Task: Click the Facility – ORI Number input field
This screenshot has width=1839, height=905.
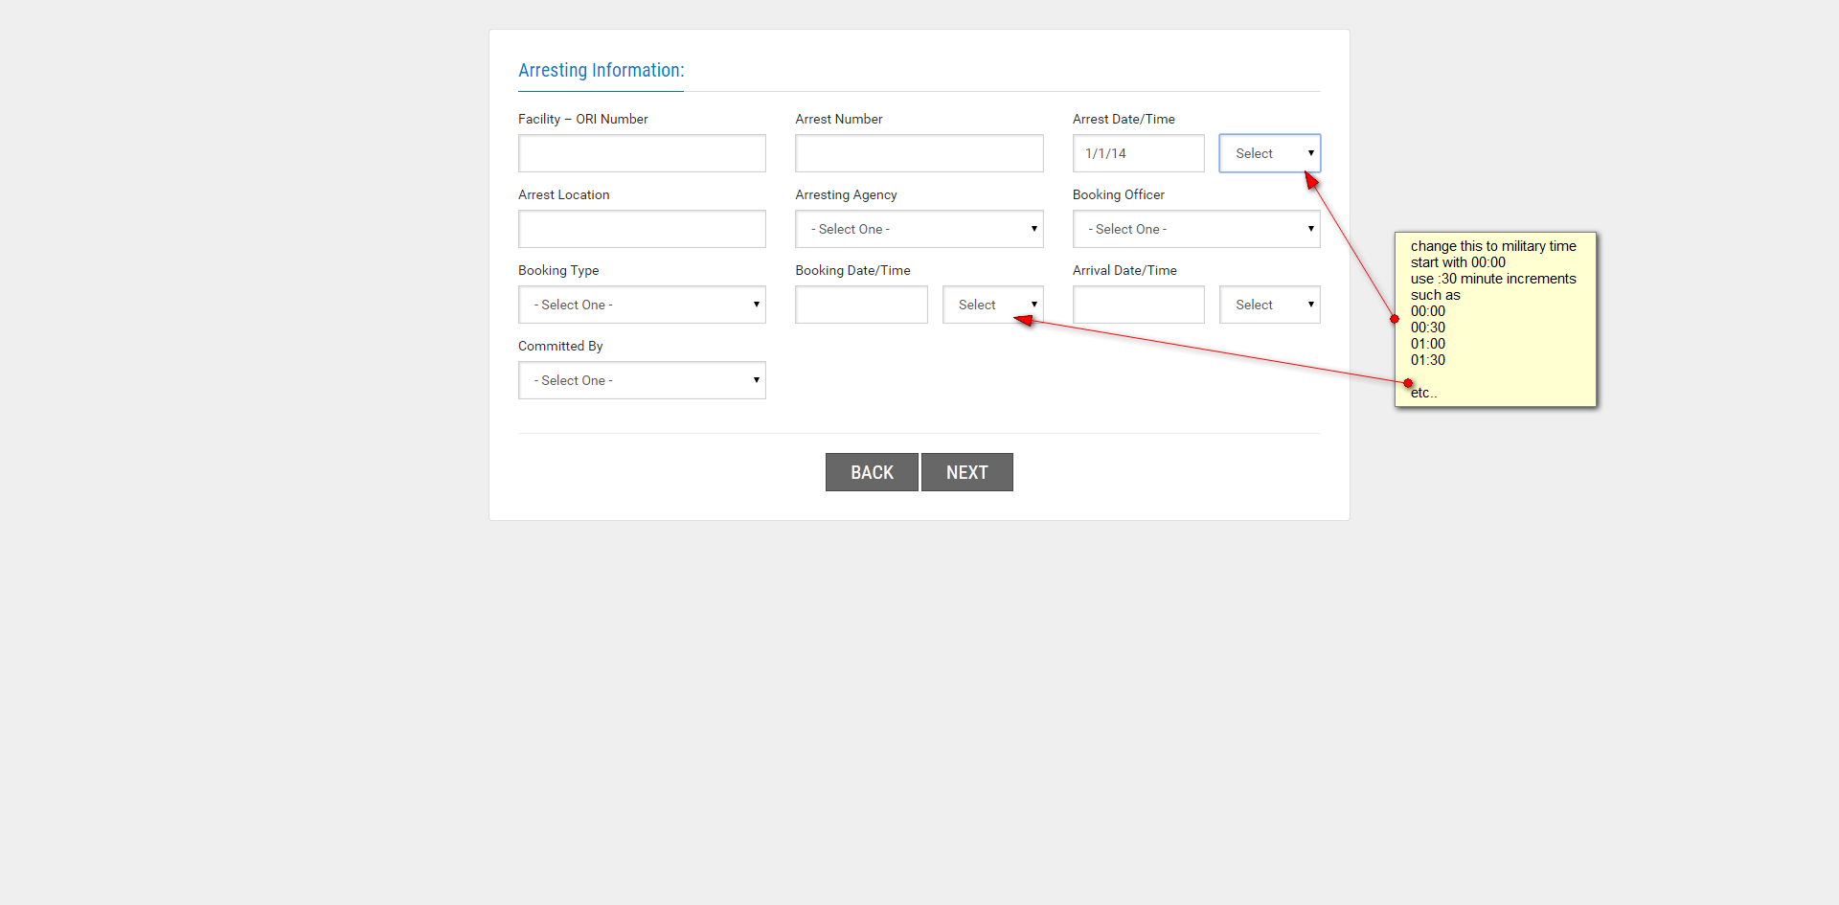Action: 642,153
